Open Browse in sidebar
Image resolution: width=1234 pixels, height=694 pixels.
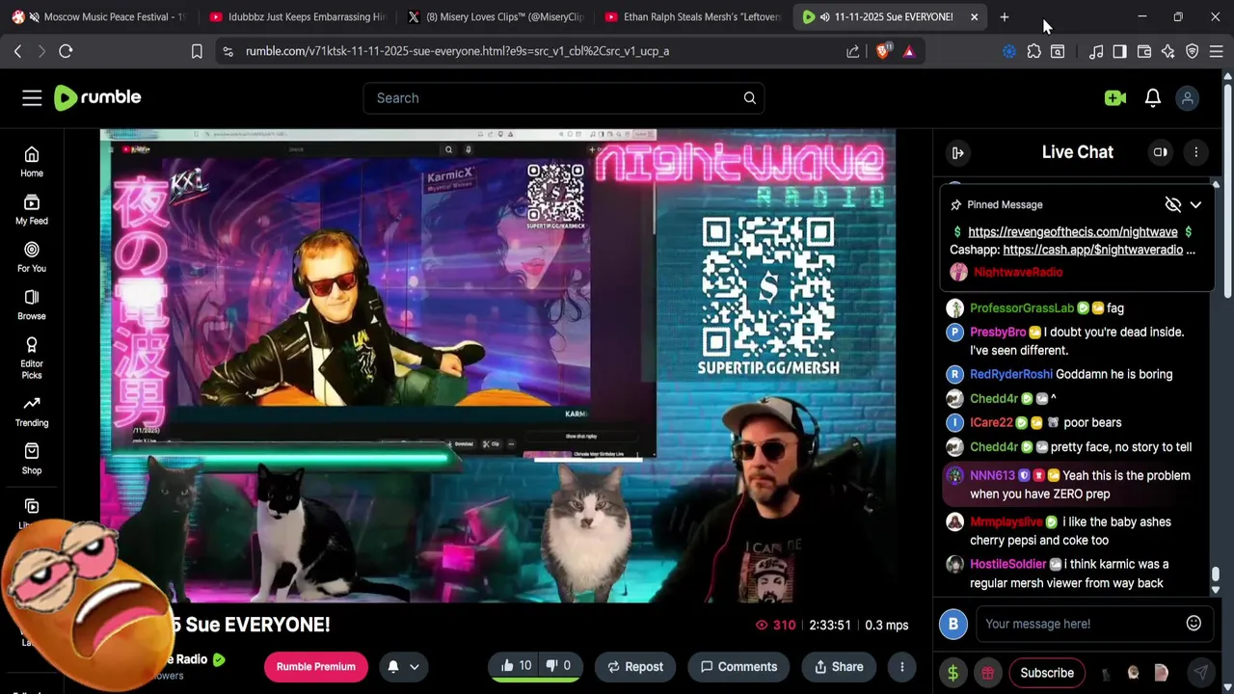(32, 305)
